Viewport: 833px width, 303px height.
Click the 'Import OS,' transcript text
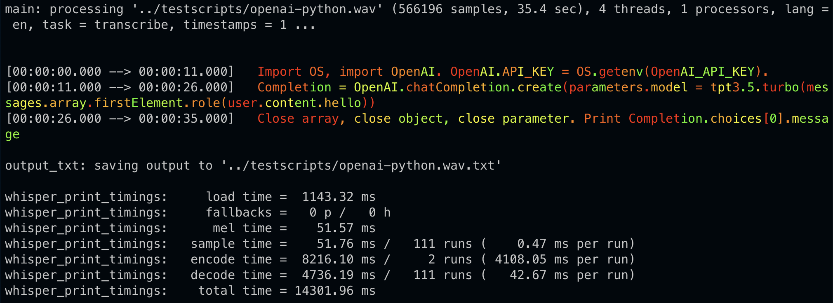click(x=294, y=72)
